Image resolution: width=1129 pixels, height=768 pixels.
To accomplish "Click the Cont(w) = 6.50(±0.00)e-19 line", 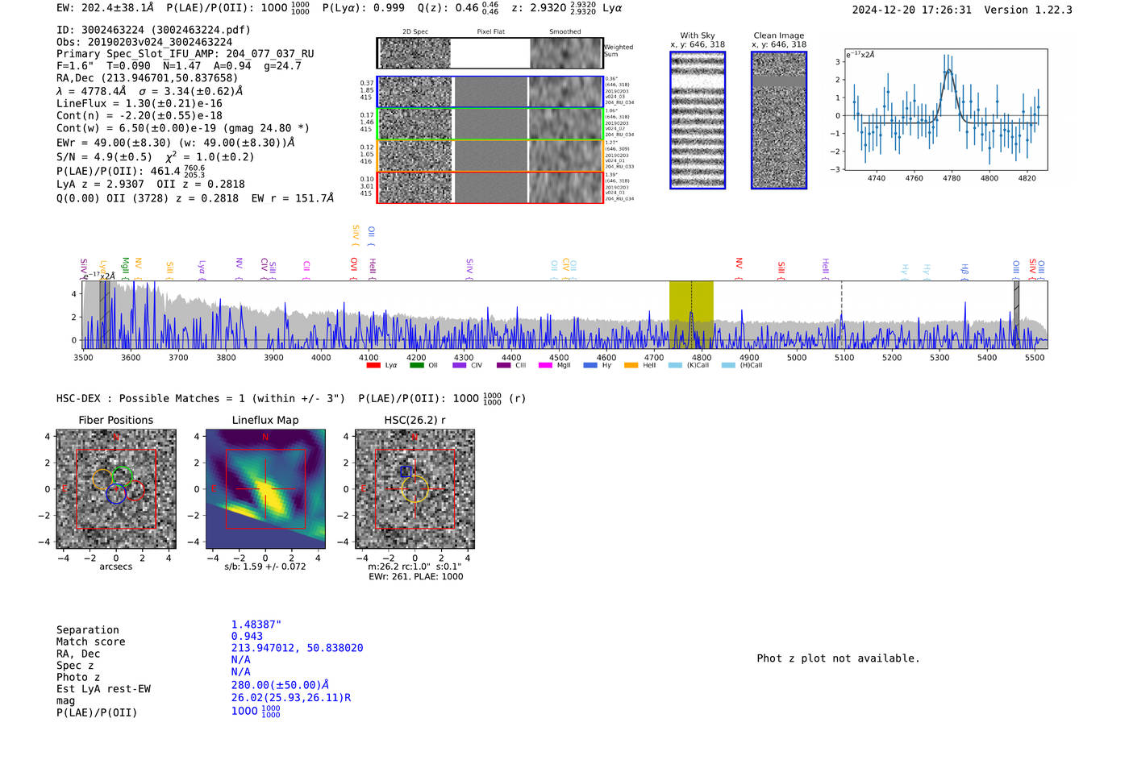I will point(183,128).
